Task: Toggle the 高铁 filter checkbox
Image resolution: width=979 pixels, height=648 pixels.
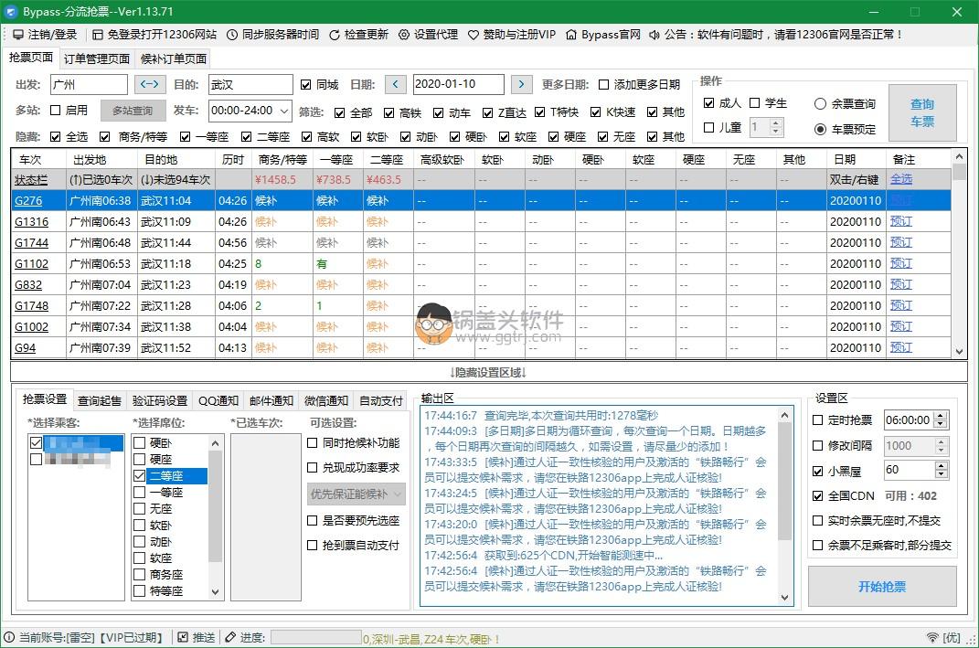Action: (x=389, y=112)
